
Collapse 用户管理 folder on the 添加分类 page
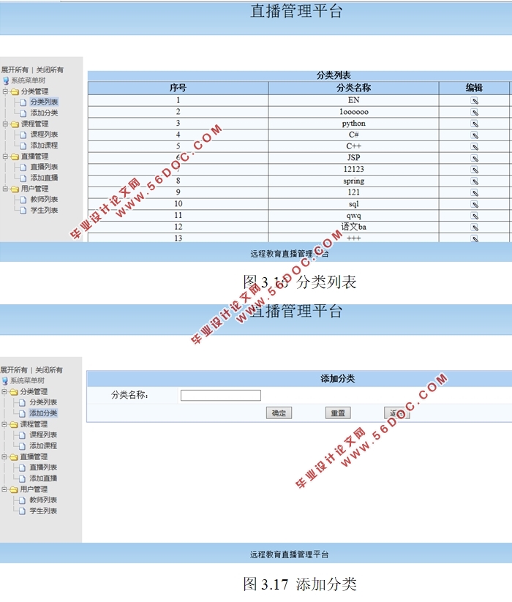(5, 489)
